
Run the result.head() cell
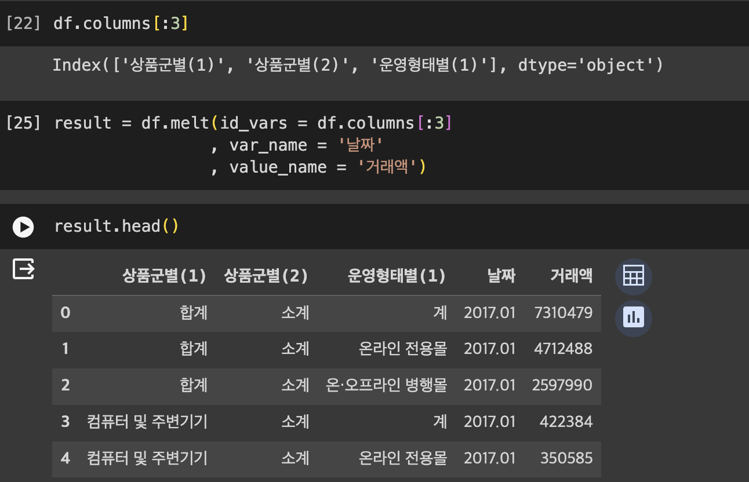click(x=23, y=227)
